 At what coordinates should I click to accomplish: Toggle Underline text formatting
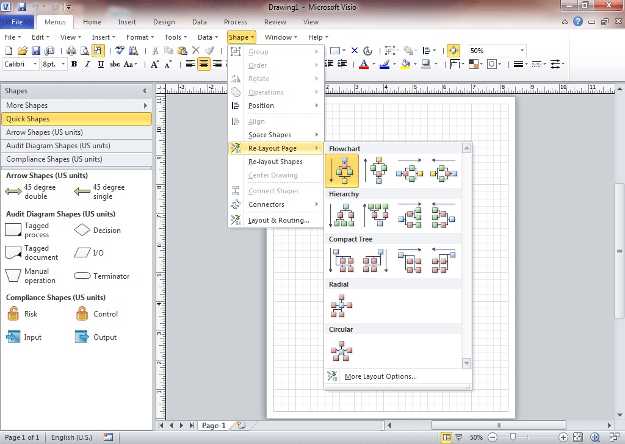[x=100, y=64]
